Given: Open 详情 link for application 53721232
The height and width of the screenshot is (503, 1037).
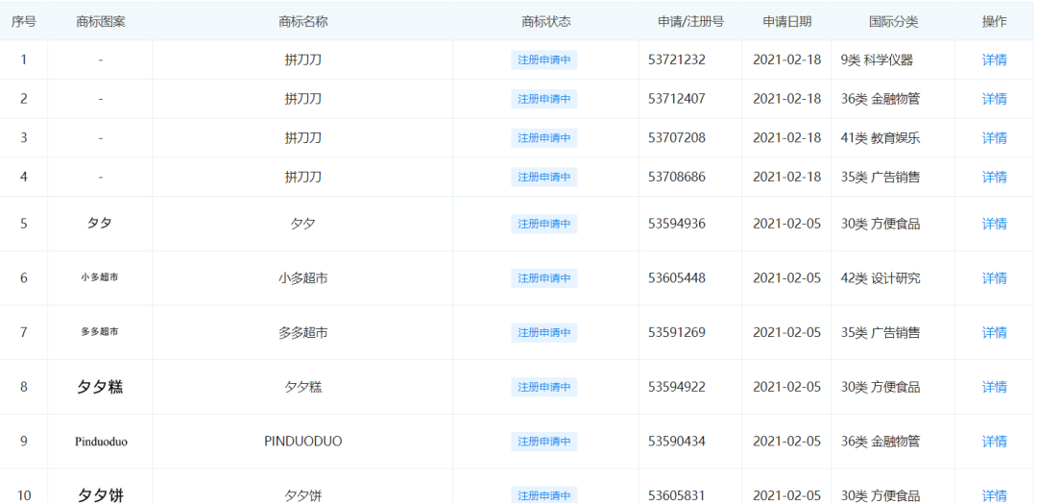Looking at the screenshot, I should tap(994, 60).
